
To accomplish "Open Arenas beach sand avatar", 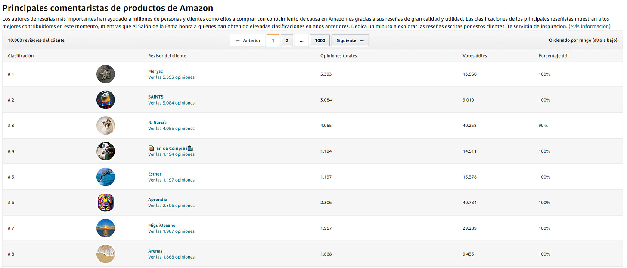I will coord(106,254).
